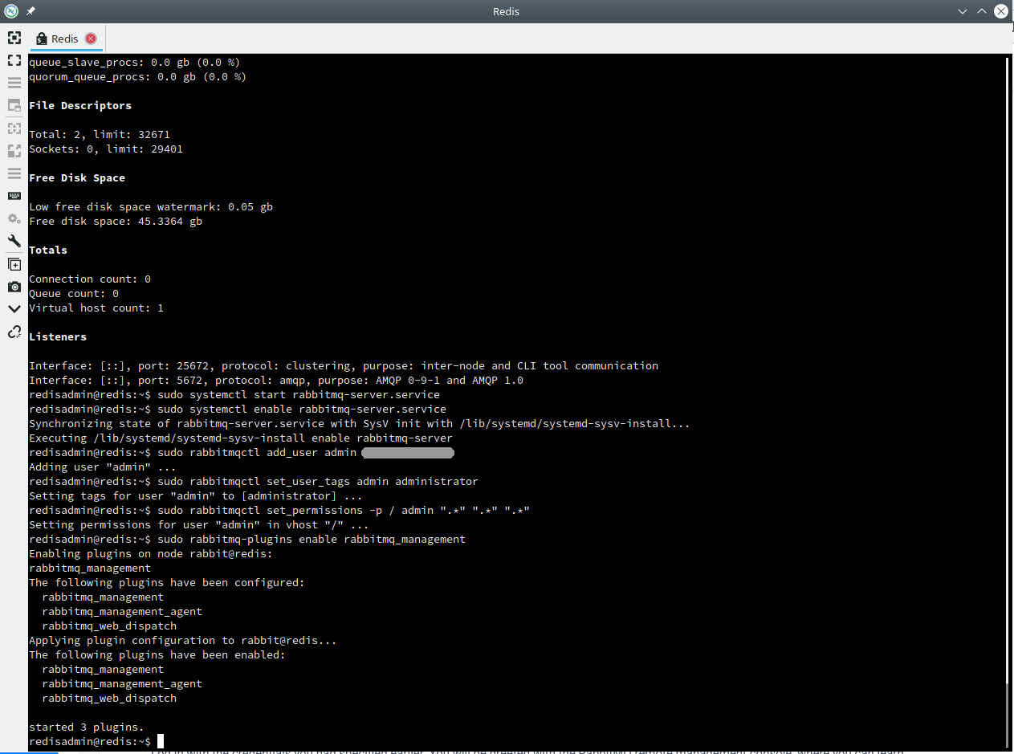Click the "Connection count: 0" line
The image size is (1014, 754).
click(x=90, y=279)
